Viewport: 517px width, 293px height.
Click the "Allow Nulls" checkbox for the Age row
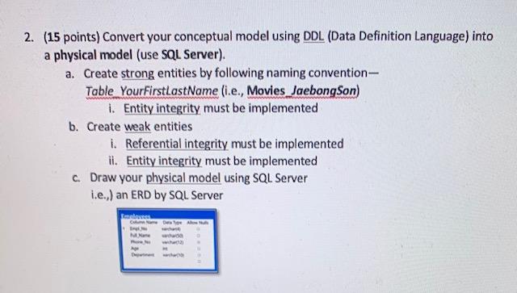point(199,249)
